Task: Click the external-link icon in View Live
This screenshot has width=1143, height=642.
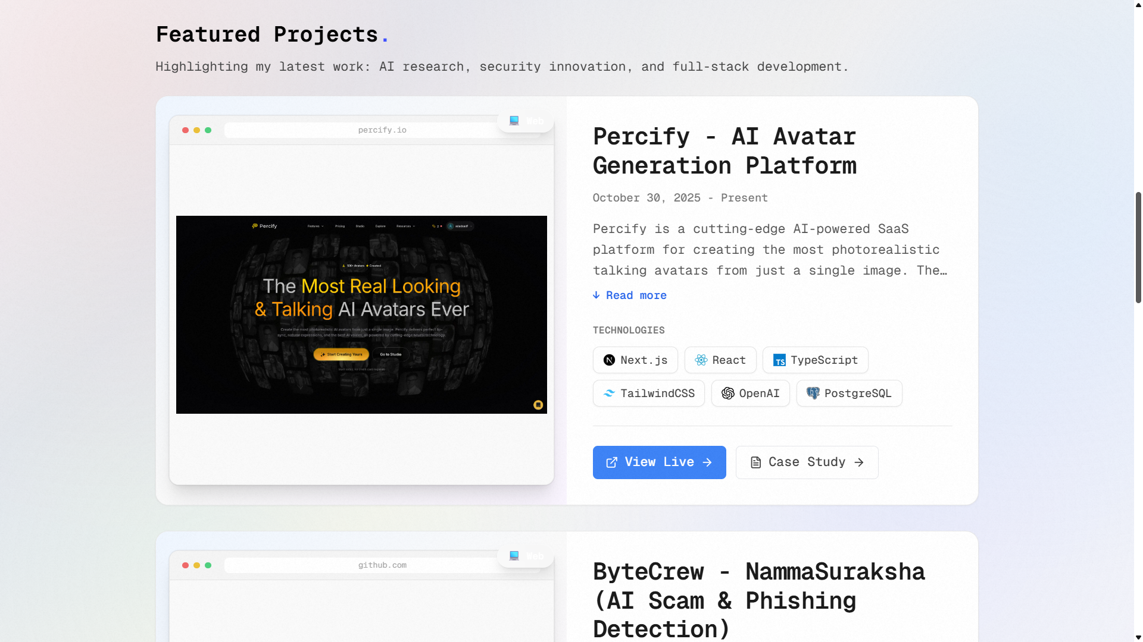Action: 611,462
